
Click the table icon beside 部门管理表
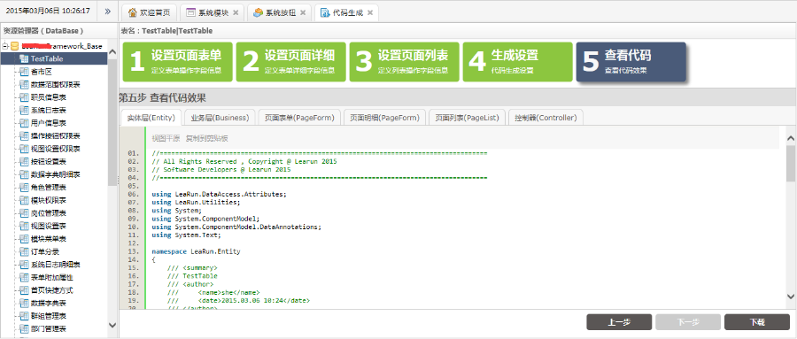(23, 329)
